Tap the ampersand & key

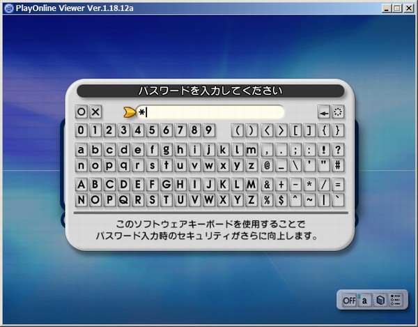[267, 185]
